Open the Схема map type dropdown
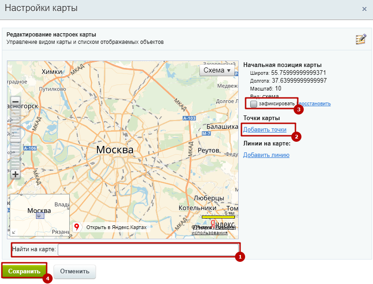373x284 pixels. coord(217,70)
